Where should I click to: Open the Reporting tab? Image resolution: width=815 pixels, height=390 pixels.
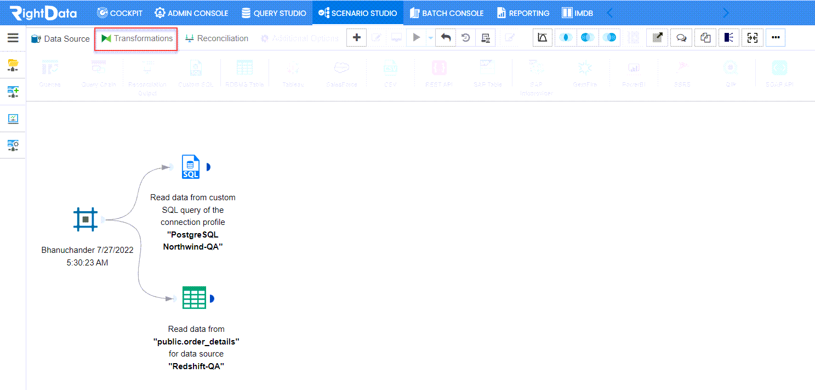click(x=523, y=13)
